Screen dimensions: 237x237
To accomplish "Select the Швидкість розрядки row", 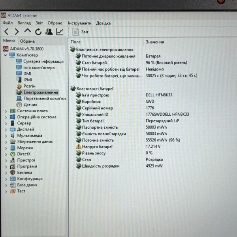I will [119, 166].
